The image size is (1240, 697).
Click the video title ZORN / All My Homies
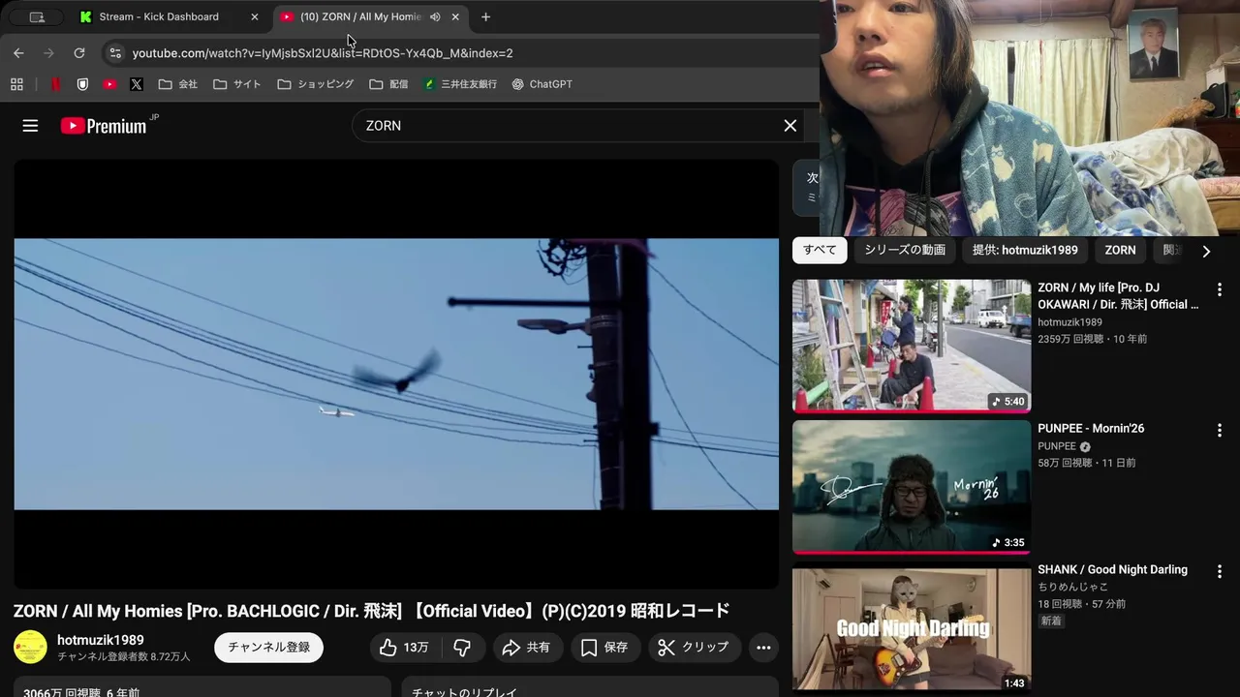point(371,611)
